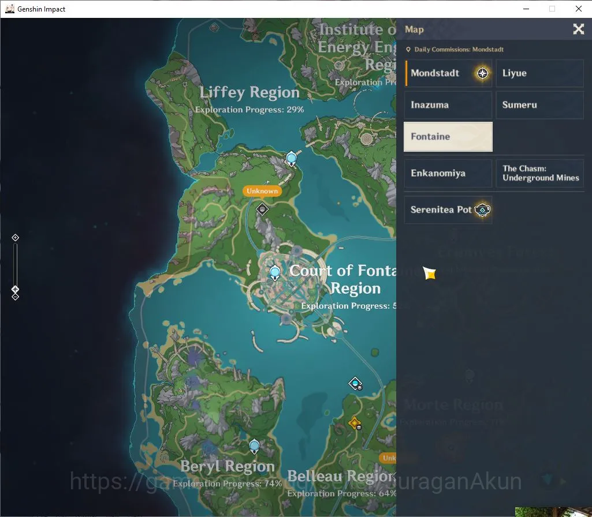592x517 pixels.
Task: Click the zoom out minus icon
Action: (x=15, y=297)
